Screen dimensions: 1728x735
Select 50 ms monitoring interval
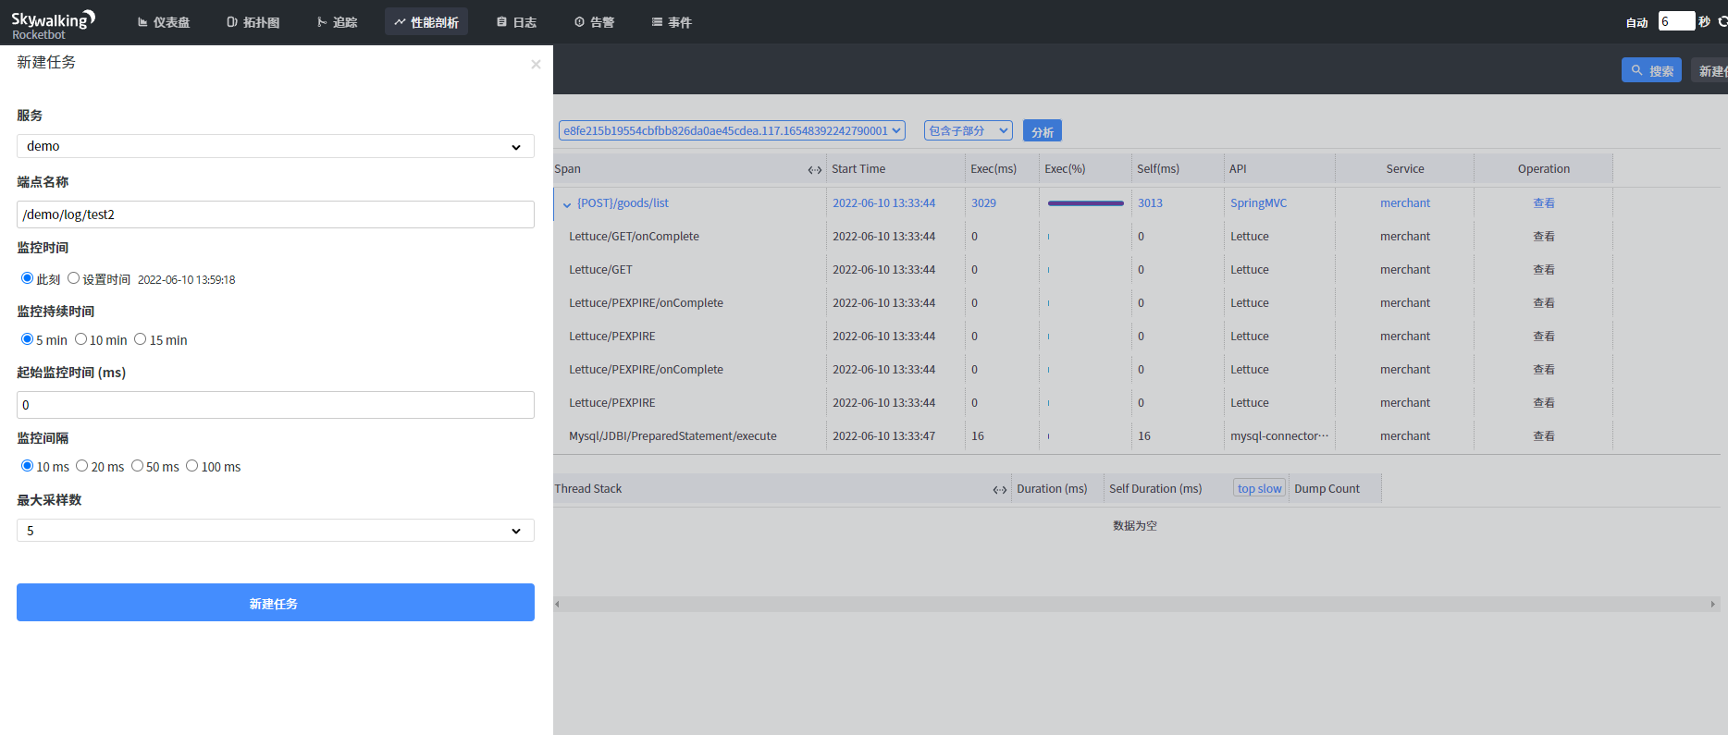[137, 466]
